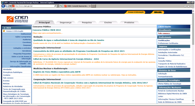Click the Atendimento section header

[173, 30]
